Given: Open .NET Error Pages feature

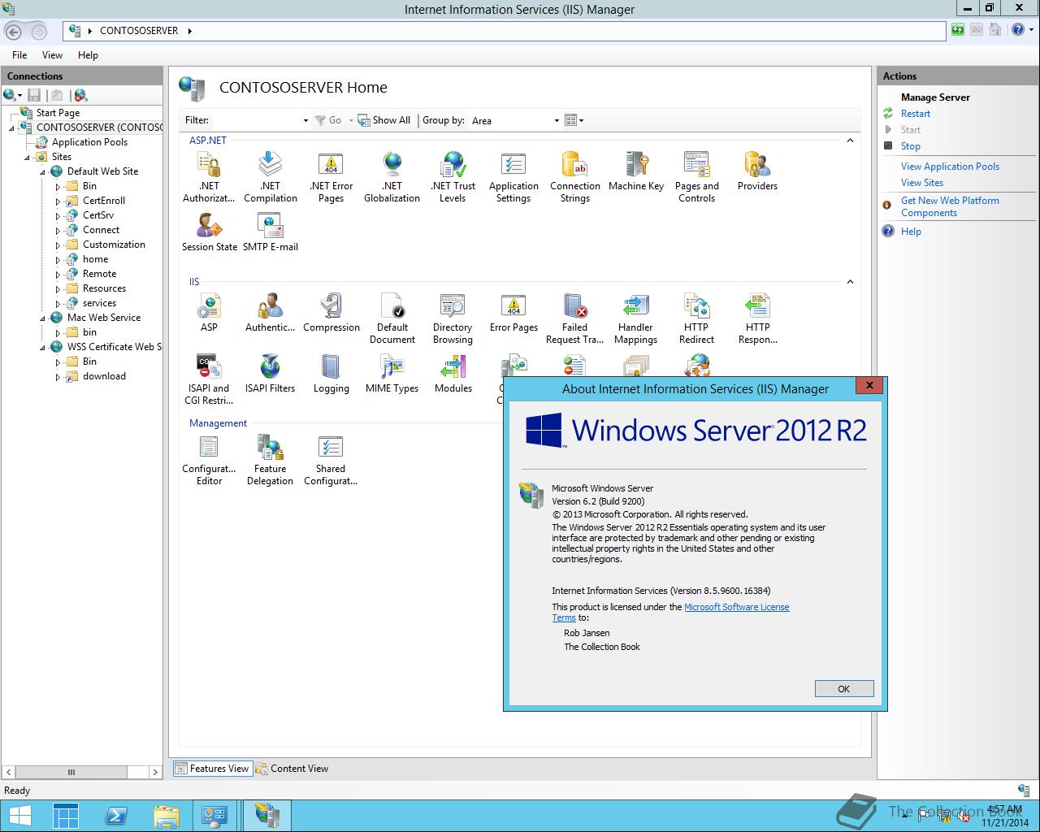Looking at the screenshot, I should click(x=331, y=177).
